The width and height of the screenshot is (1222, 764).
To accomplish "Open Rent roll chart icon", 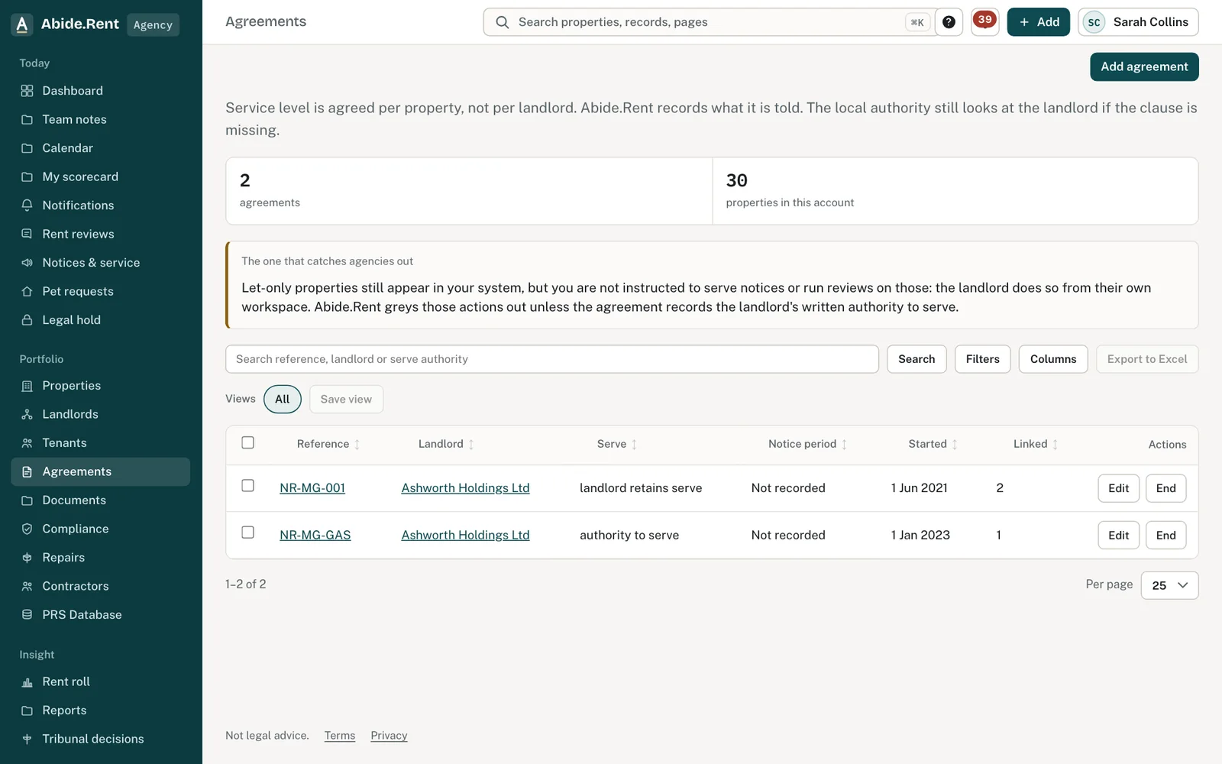I will click(27, 681).
